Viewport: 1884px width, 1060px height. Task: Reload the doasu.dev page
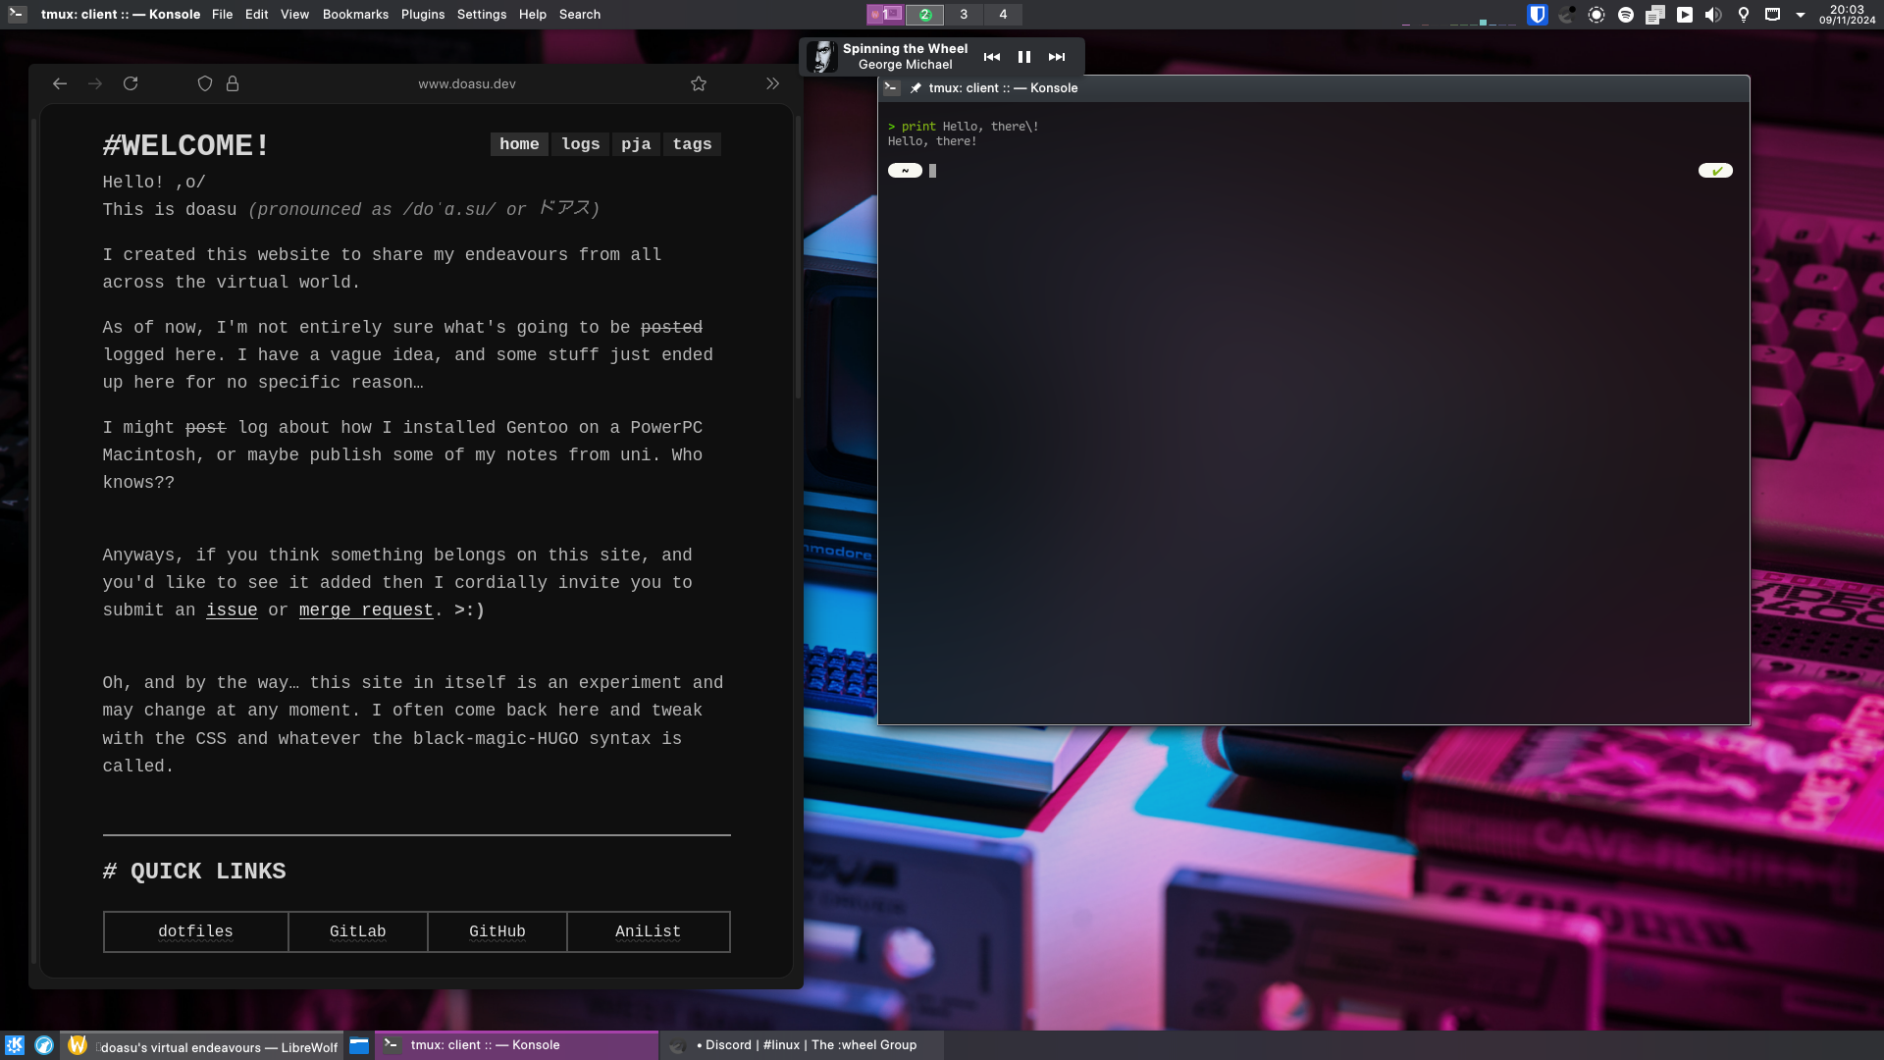tap(131, 84)
